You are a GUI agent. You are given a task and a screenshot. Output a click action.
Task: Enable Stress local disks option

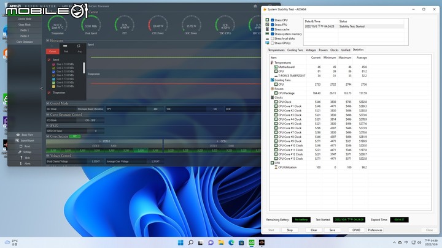273,38
